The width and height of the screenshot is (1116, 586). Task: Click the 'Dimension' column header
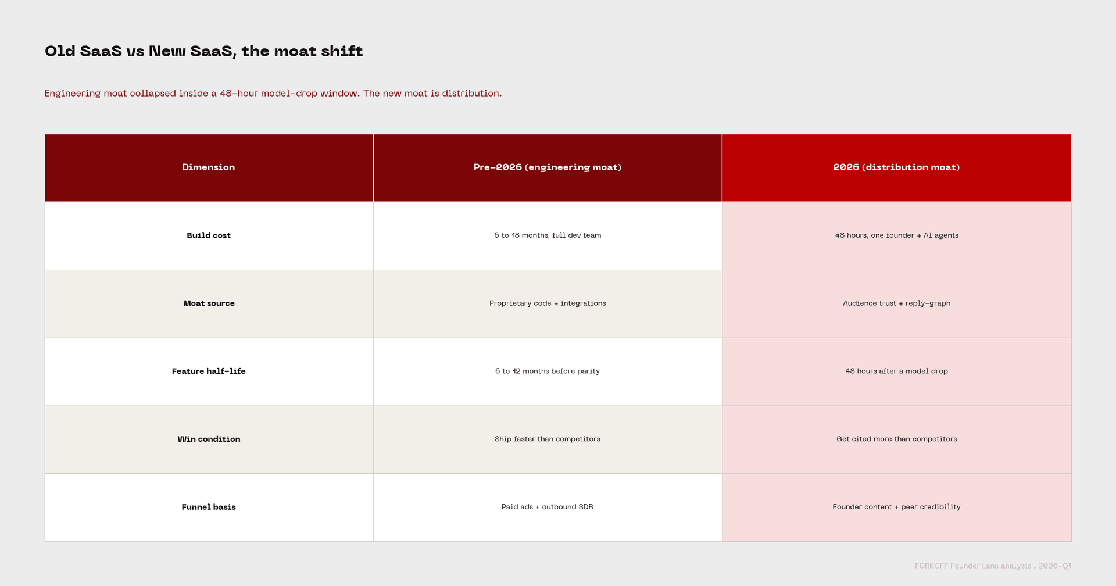coord(209,167)
